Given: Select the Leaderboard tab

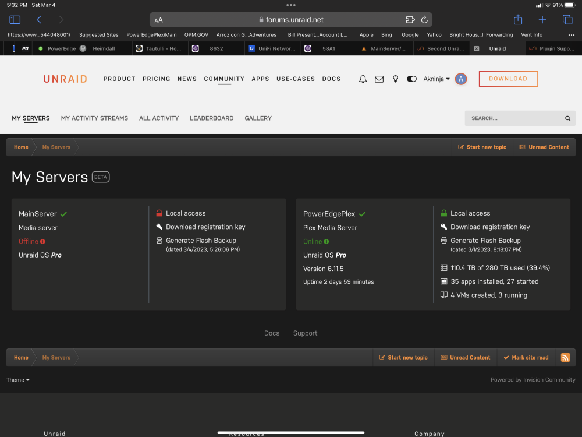Looking at the screenshot, I should 212,118.
